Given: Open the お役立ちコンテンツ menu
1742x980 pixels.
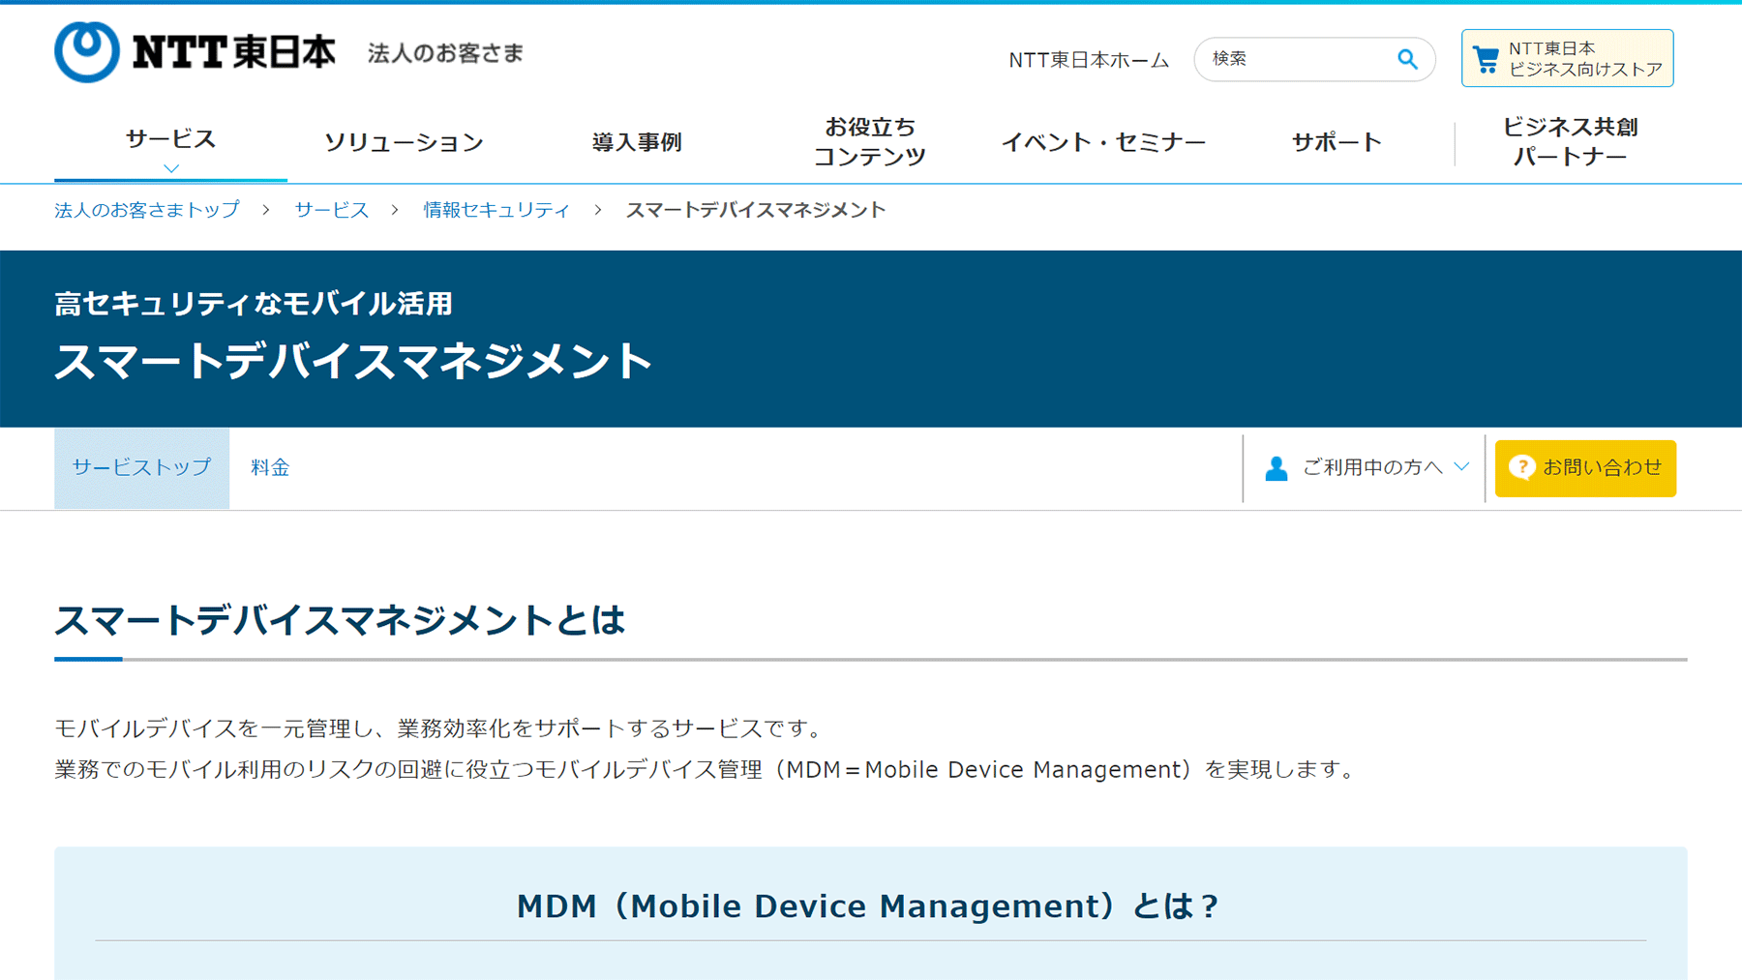Looking at the screenshot, I should pos(870,142).
